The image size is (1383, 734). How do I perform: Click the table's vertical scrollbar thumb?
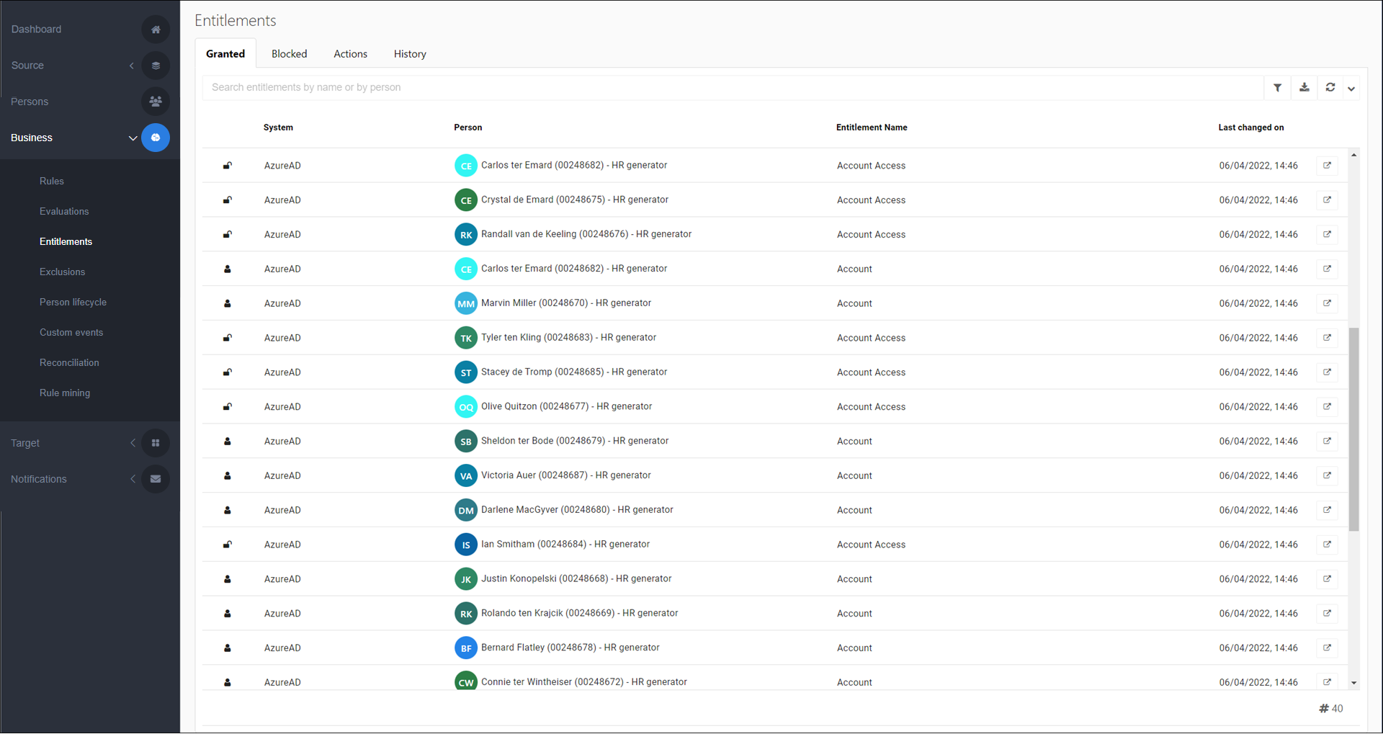(1353, 429)
